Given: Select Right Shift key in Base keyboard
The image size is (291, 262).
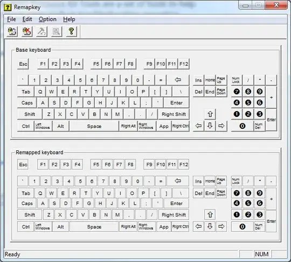Looking at the screenshot, I should (174, 114).
